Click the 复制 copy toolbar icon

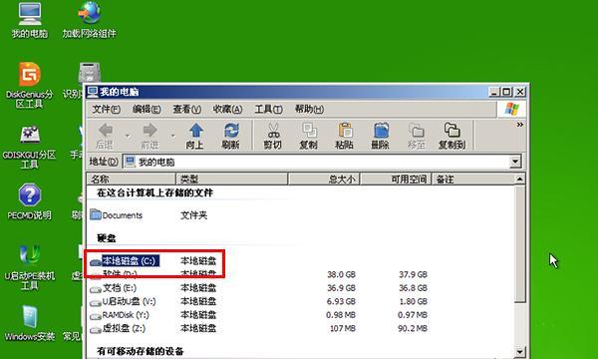[309, 137]
